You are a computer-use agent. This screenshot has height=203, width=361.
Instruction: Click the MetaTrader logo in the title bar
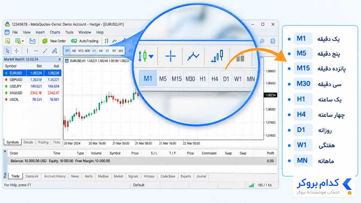(7, 24)
